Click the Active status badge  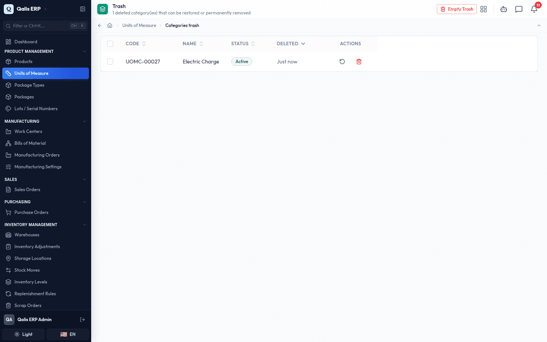242,62
